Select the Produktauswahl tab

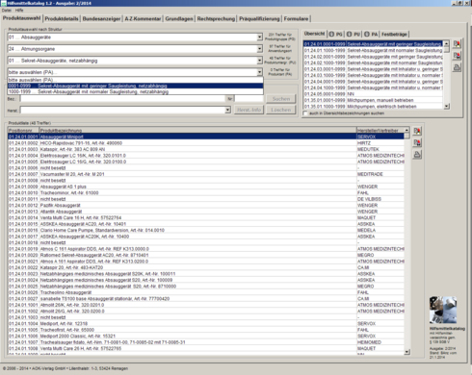pos(22,18)
